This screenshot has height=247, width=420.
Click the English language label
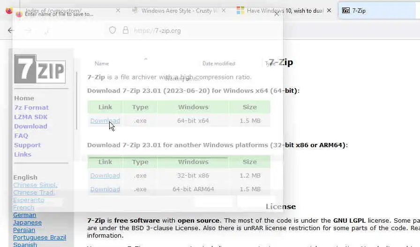[x=25, y=178]
